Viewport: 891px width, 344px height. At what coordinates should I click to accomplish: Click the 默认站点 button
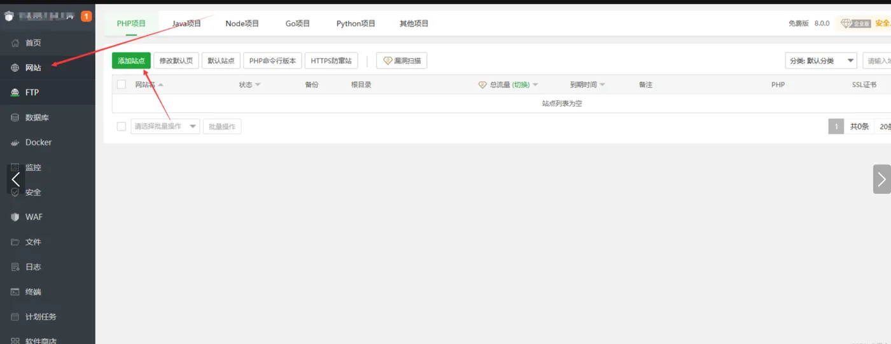click(x=221, y=61)
